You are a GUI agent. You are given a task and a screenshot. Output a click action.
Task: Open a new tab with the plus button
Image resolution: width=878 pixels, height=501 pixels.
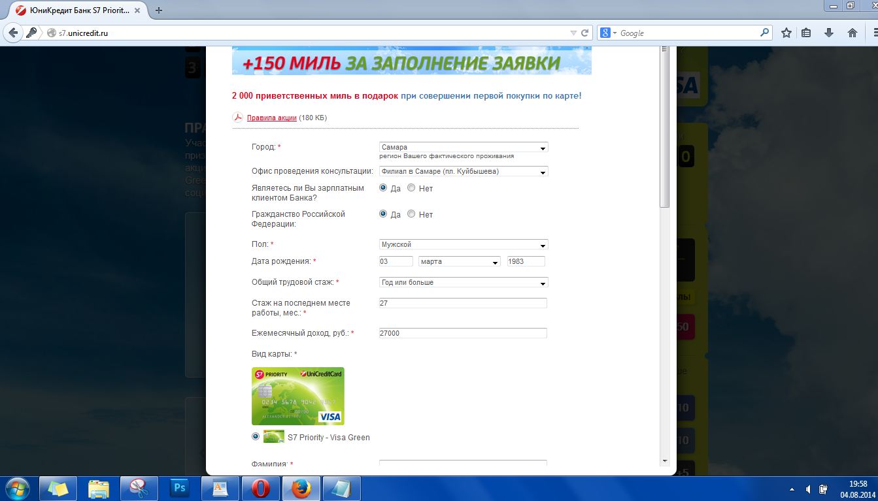(x=159, y=10)
